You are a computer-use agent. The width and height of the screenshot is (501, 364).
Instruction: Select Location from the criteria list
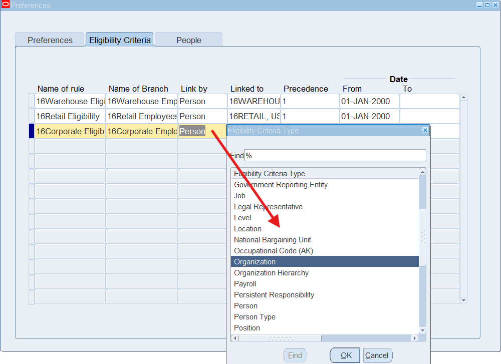click(x=247, y=229)
